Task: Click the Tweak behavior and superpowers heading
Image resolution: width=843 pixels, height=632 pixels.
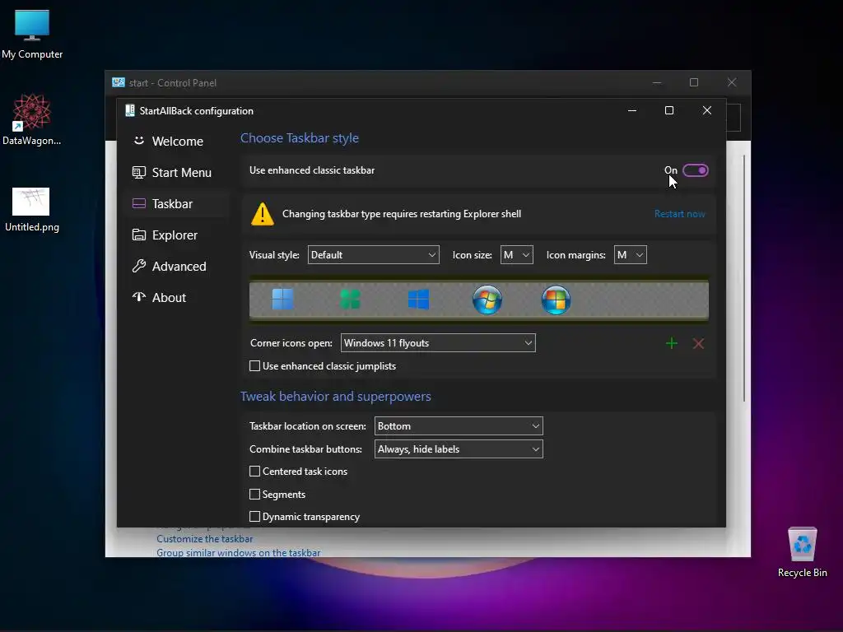Action: (336, 397)
